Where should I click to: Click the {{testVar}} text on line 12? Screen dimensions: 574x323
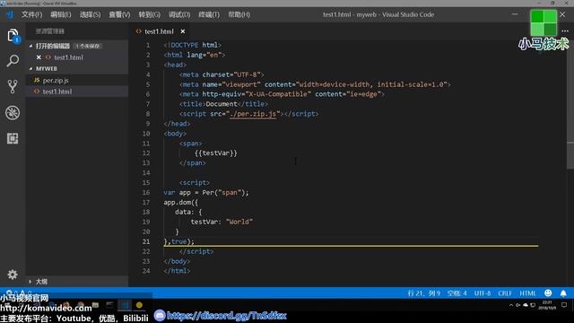click(x=216, y=153)
